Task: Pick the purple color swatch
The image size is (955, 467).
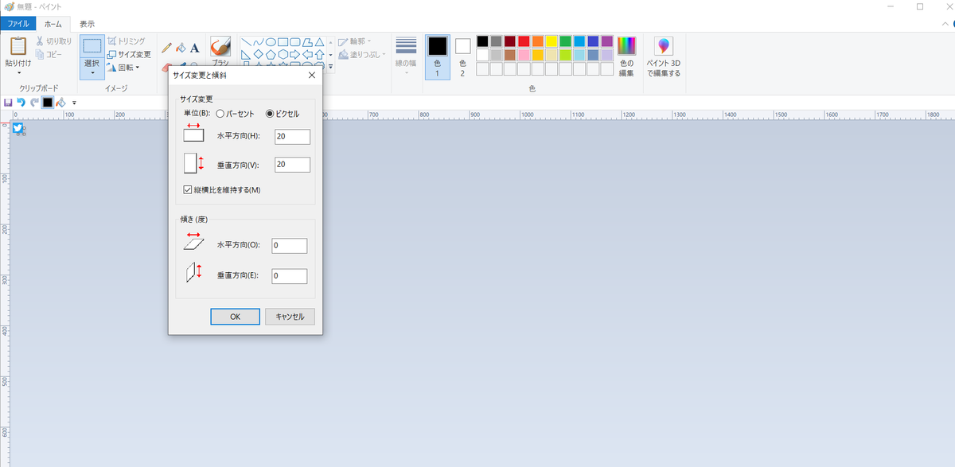Action: [x=607, y=41]
